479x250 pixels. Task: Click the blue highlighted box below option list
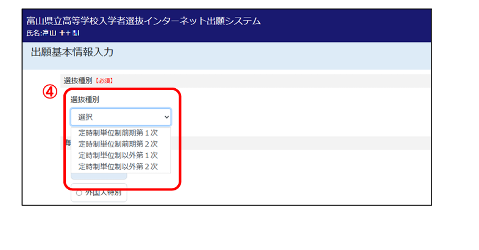[x=98, y=176]
